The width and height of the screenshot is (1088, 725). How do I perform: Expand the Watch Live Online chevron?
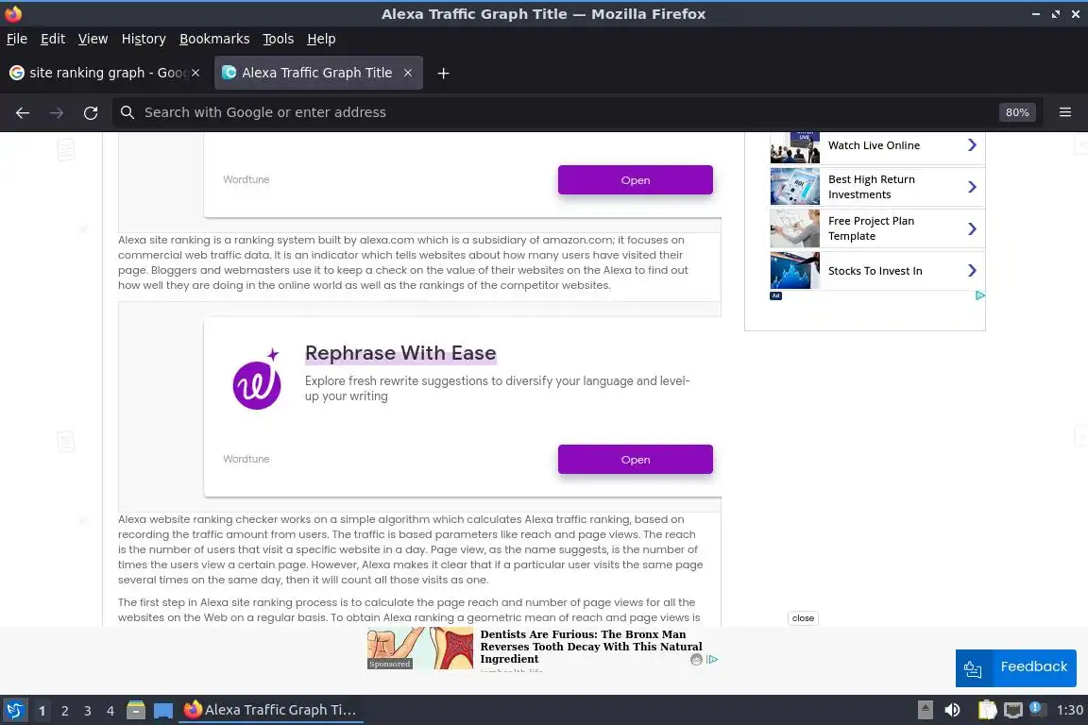pyautogui.click(x=972, y=145)
